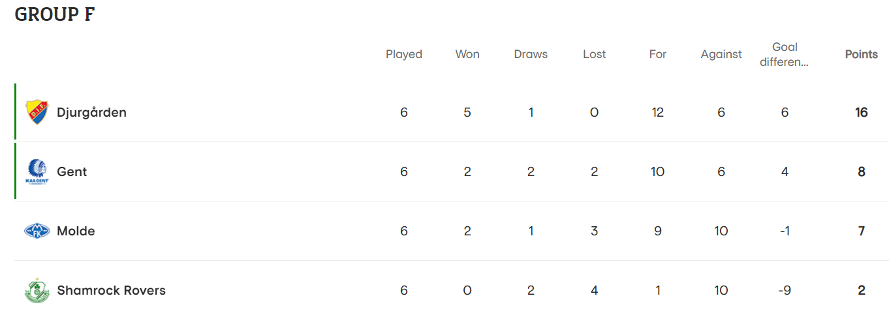Click the GROUP F heading

click(55, 14)
